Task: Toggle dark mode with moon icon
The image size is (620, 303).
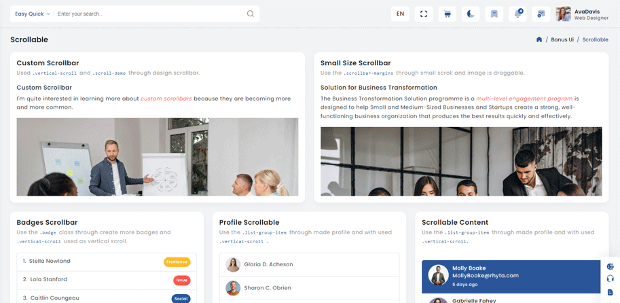Action: pos(471,14)
